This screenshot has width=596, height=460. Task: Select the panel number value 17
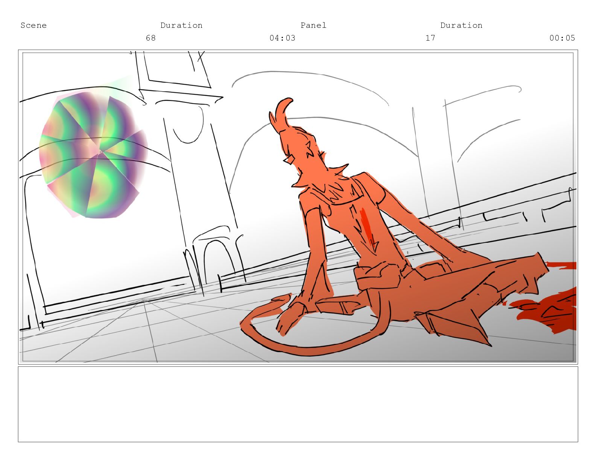[430, 38]
